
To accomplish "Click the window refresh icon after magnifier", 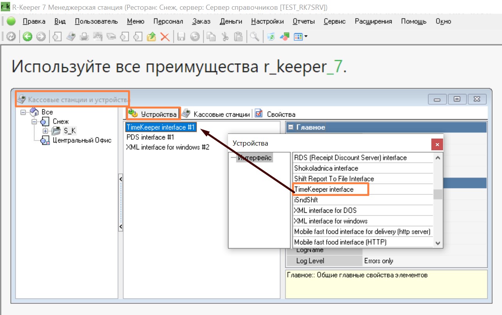I will (x=271, y=37).
